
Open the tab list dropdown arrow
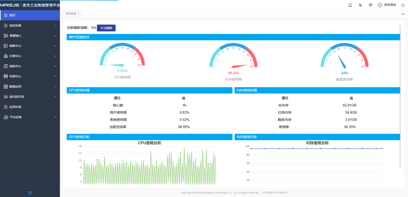(403, 14)
